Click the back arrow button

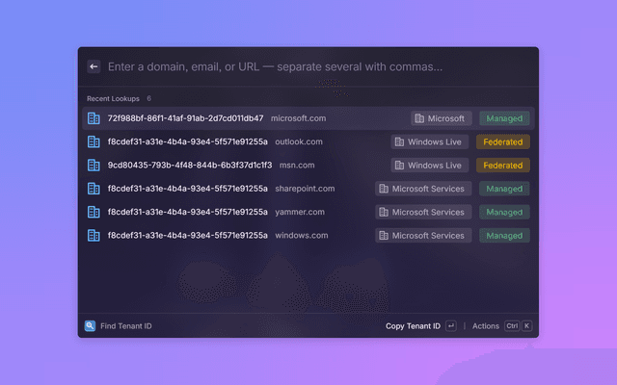94,66
